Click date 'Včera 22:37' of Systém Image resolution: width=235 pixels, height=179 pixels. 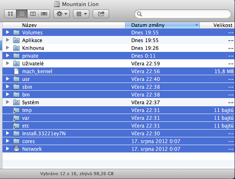point(145,103)
